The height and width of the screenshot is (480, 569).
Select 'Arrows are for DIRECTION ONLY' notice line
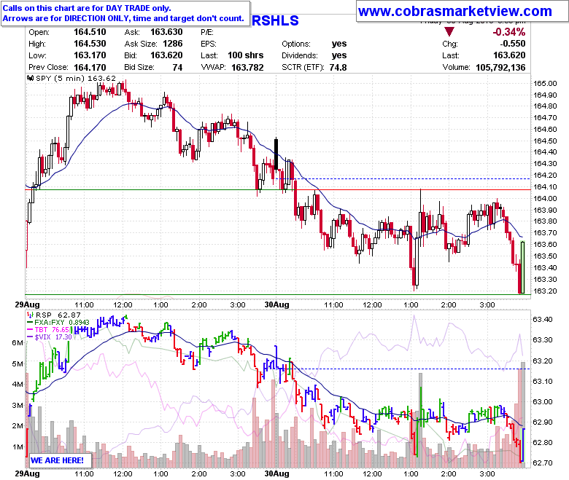pos(123,18)
